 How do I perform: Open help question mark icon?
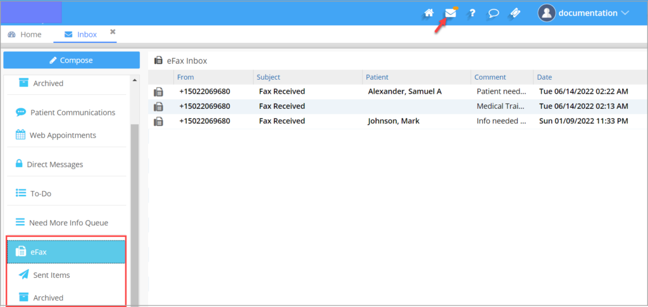point(472,13)
